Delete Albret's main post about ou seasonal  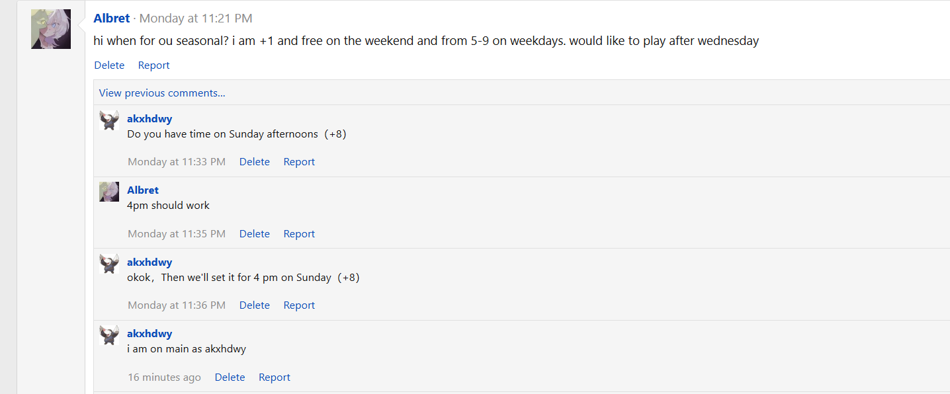coord(109,65)
